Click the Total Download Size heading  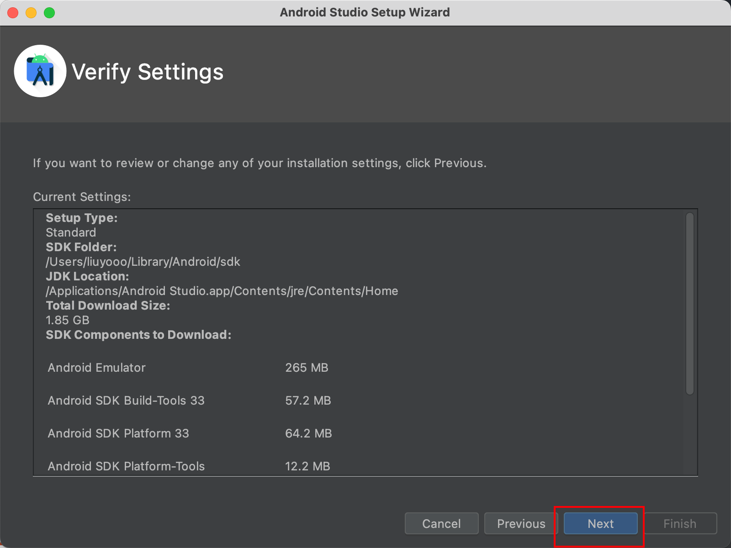click(x=108, y=306)
